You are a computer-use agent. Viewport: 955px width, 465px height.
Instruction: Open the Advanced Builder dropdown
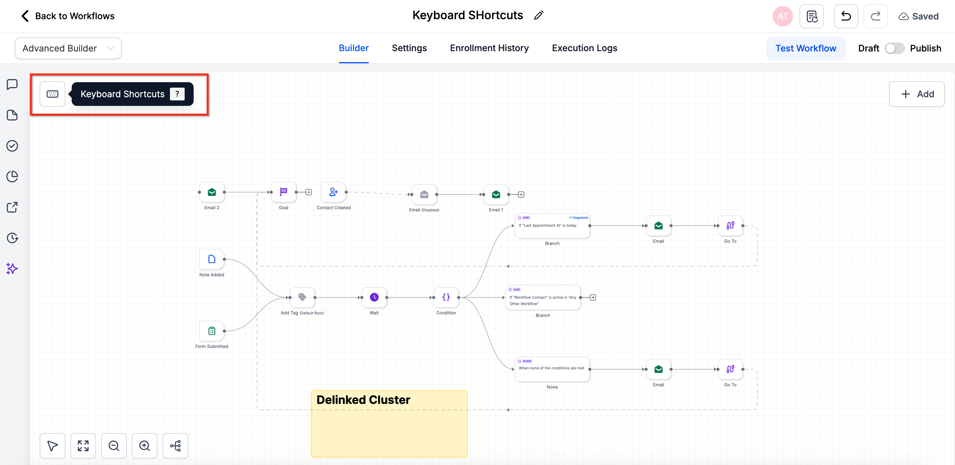pyautogui.click(x=68, y=49)
